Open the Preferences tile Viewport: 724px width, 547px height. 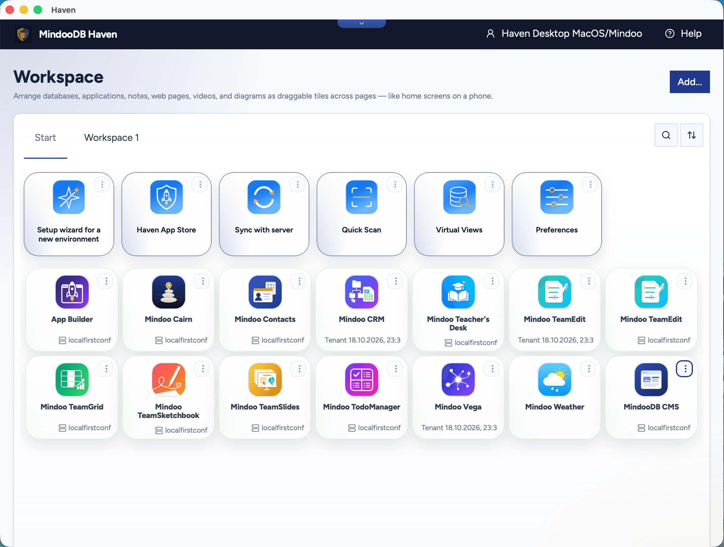[x=557, y=214]
